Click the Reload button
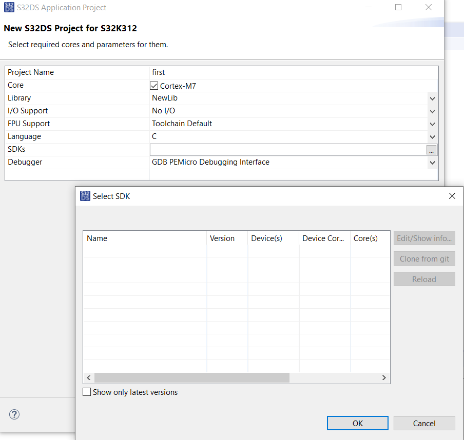The height and width of the screenshot is (440, 464). pos(424,278)
